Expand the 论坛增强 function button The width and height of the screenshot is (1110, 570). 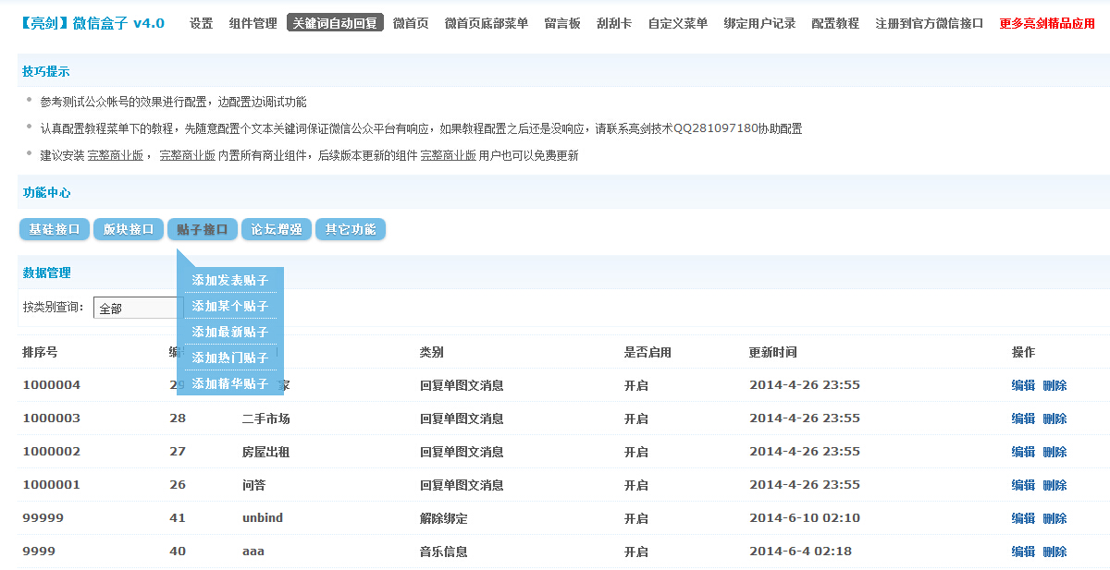276,229
